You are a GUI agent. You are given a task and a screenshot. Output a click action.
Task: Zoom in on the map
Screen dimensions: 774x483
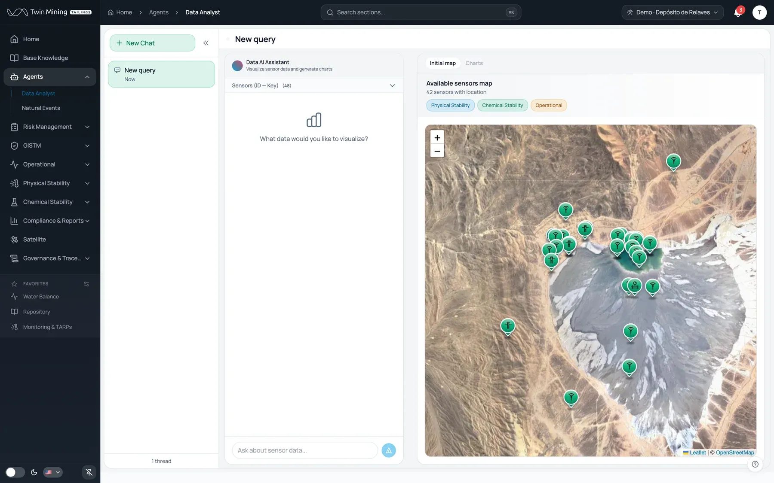437,137
